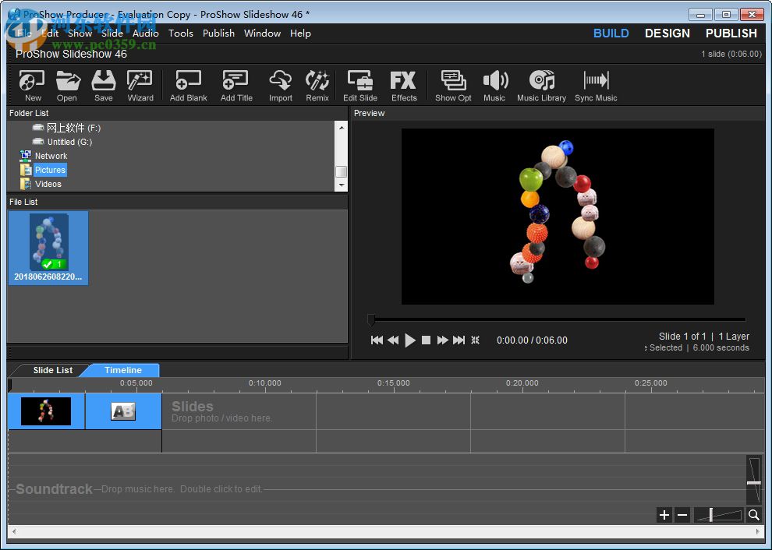Open the Audio menu
Screen dimensions: 772x550
pos(145,33)
